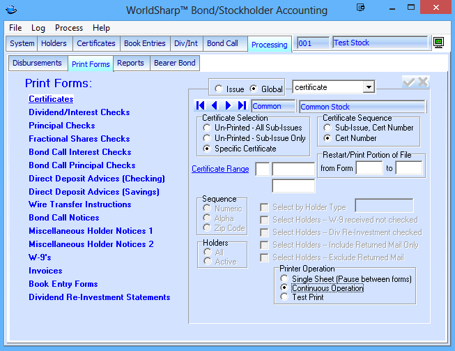The width and height of the screenshot is (455, 351).
Task: Select the Issue radio button
Action: (x=219, y=89)
